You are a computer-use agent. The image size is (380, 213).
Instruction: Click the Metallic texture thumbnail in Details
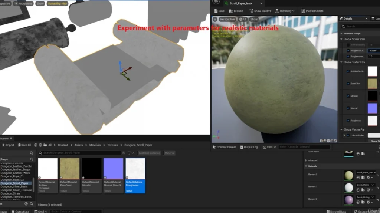point(373,96)
